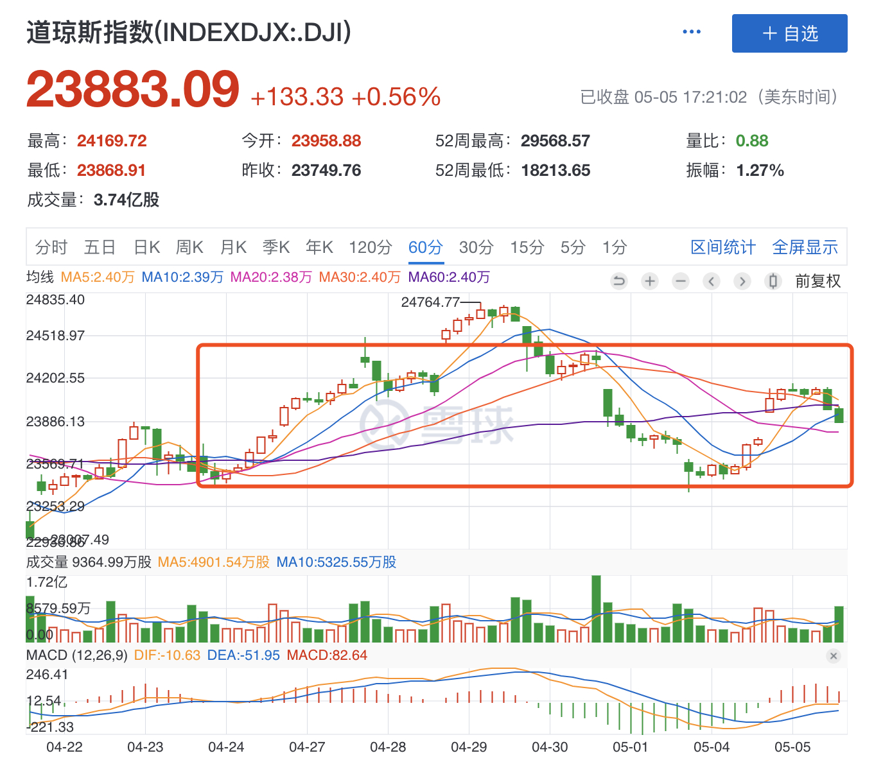Click the 已收盘 market closed timestamp

(710, 97)
